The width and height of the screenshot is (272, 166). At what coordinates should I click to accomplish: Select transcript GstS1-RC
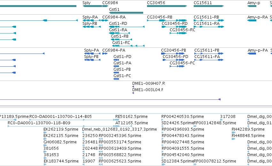[121, 43]
